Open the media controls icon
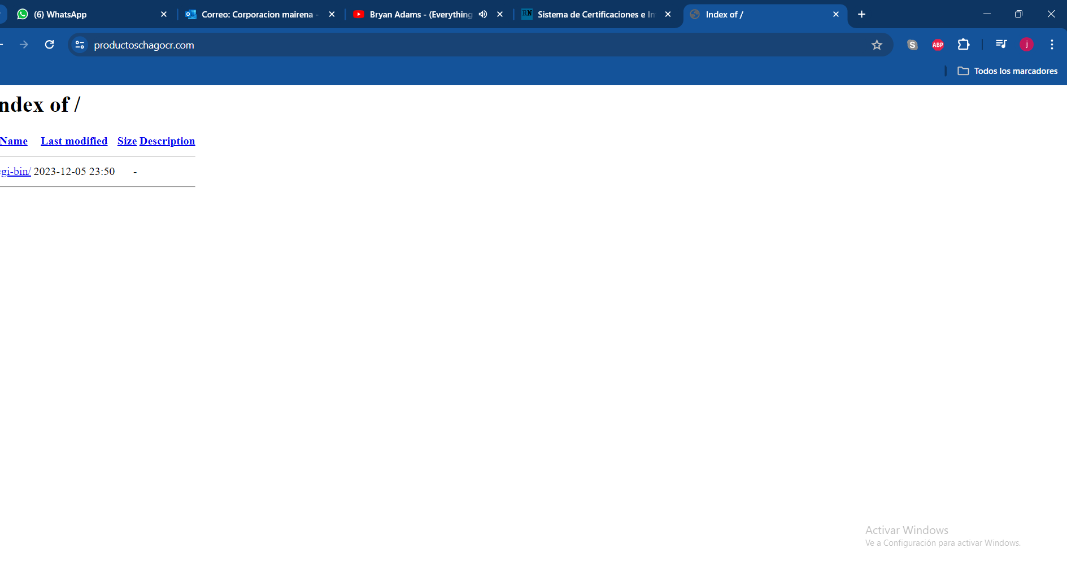This screenshot has height=565, width=1067. (1001, 45)
